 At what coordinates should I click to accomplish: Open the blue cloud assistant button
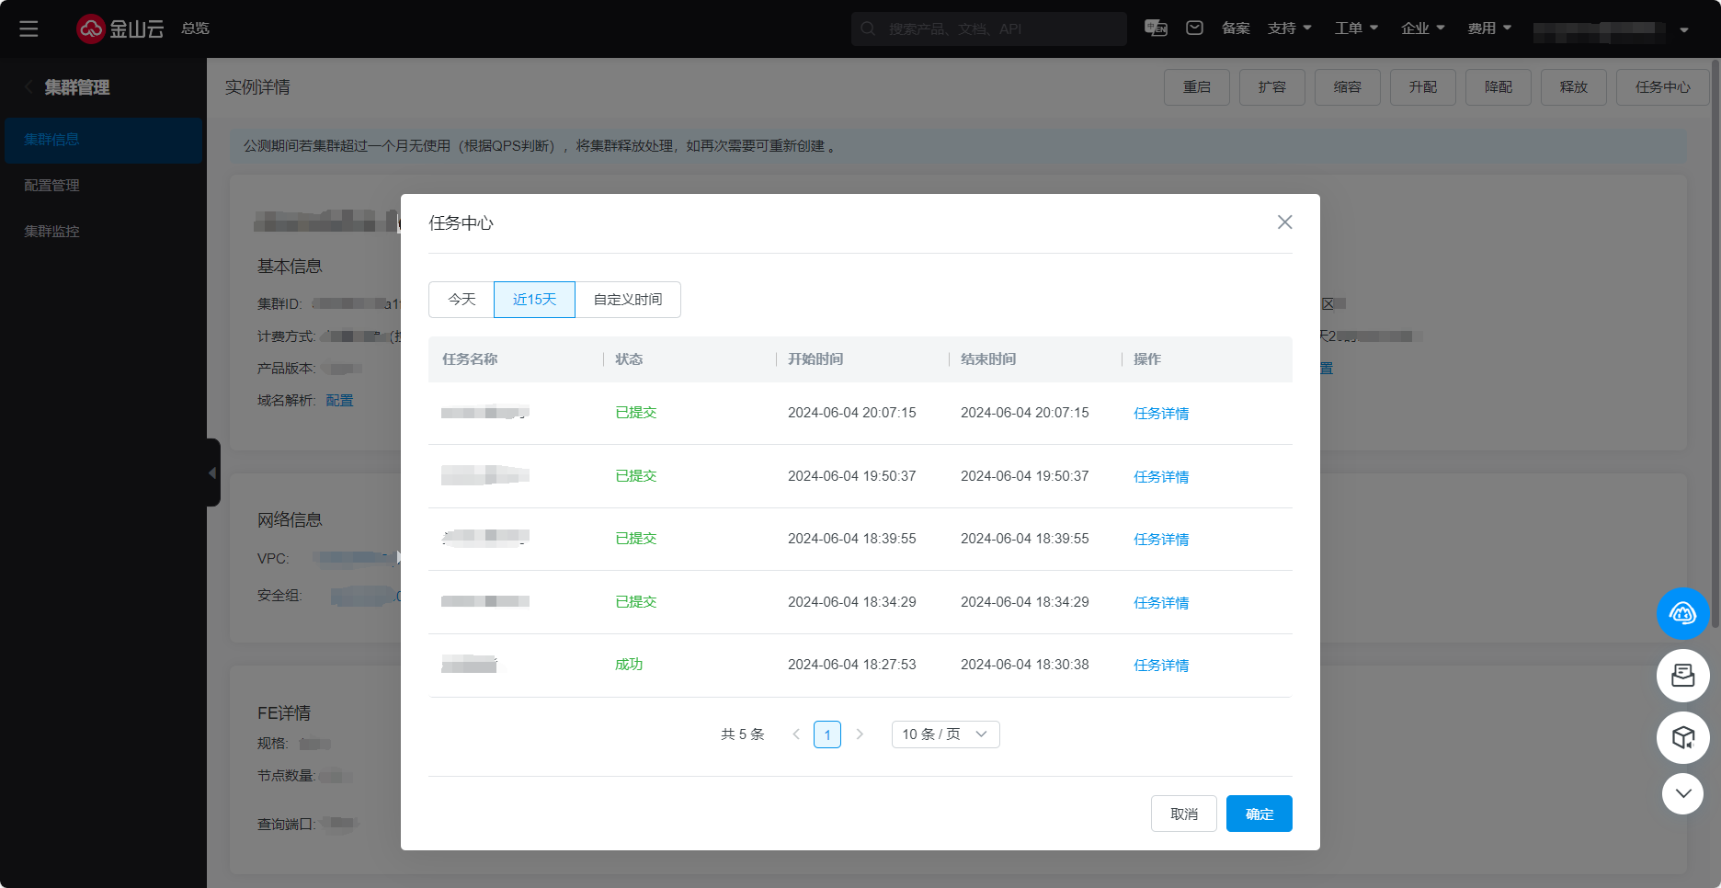(x=1682, y=613)
